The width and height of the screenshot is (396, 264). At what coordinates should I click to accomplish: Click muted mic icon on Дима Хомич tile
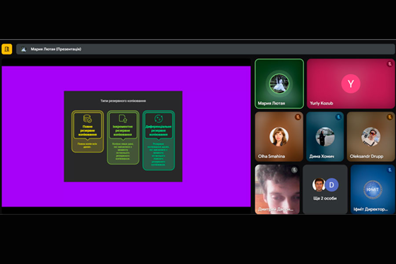pyautogui.click(x=338, y=117)
